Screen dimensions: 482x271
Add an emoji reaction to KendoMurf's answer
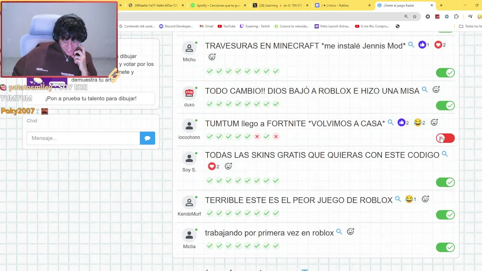click(425, 199)
